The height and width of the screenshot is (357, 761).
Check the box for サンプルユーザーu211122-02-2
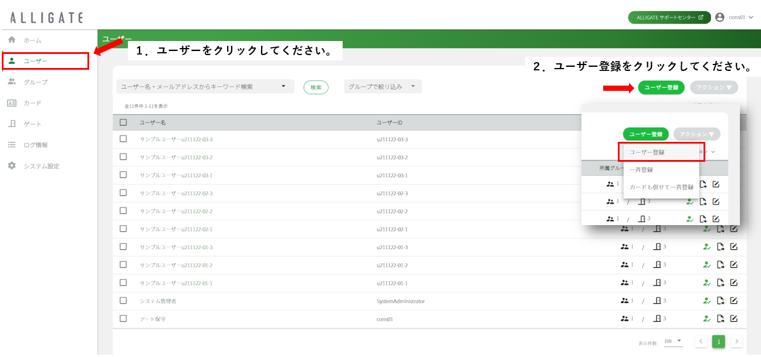[x=123, y=210]
